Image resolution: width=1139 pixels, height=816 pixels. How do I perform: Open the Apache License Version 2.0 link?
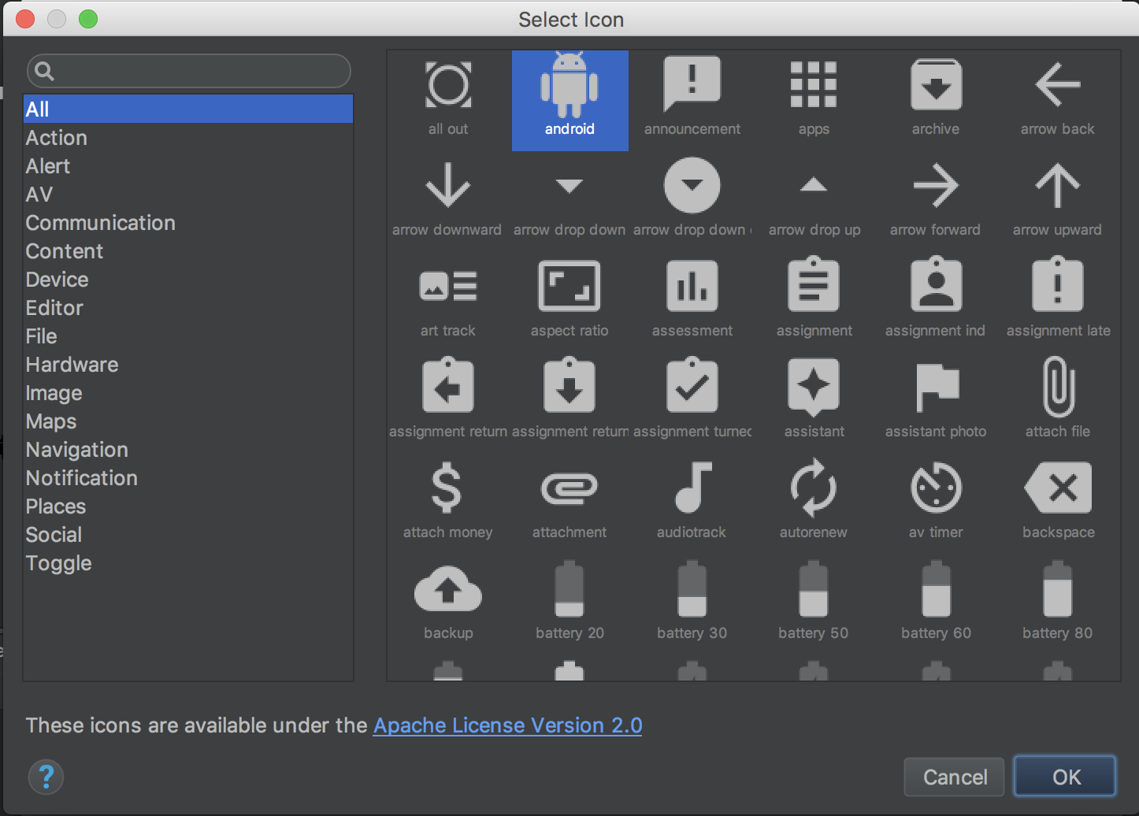(x=507, y=725)
